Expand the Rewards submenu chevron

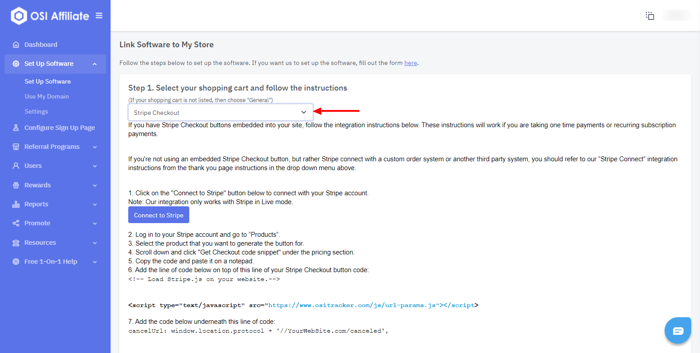95,186
